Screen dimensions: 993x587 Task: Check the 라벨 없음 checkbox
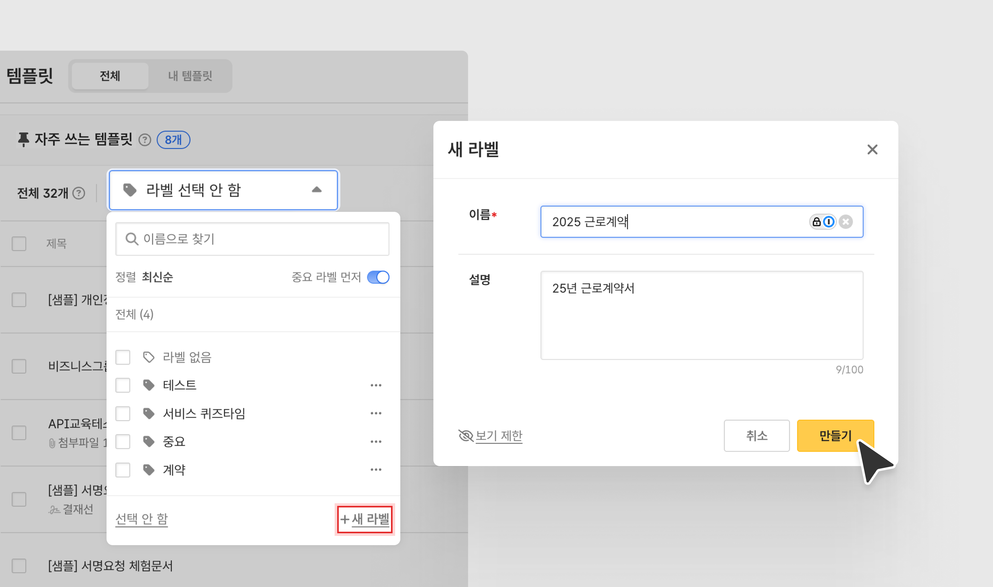click(x=123, y=357)
